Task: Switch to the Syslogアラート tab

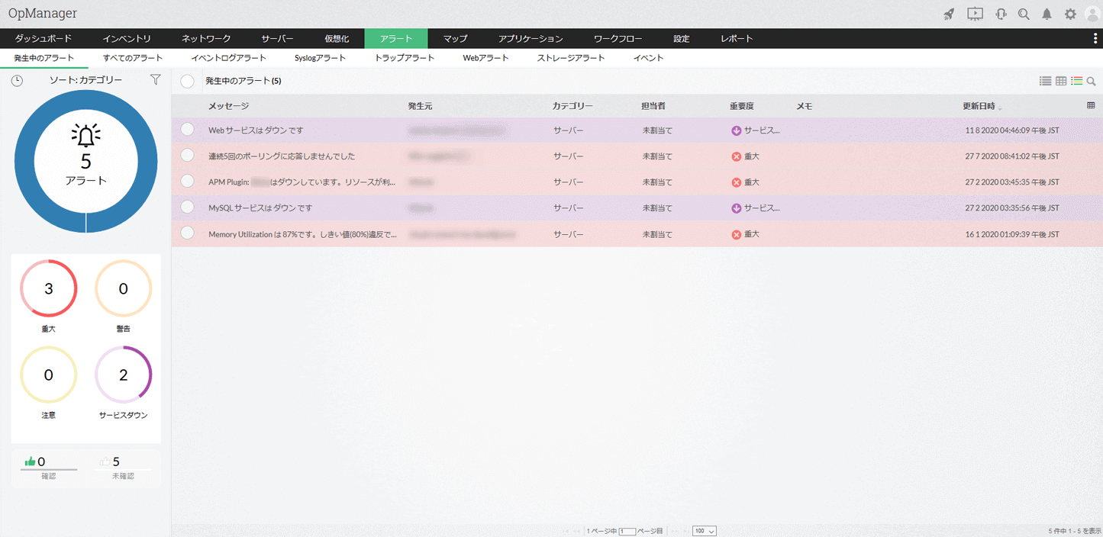Action: 320,58
